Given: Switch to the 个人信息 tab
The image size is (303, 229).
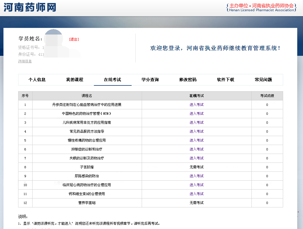Looking at the screenshot, I should (37, 80).
